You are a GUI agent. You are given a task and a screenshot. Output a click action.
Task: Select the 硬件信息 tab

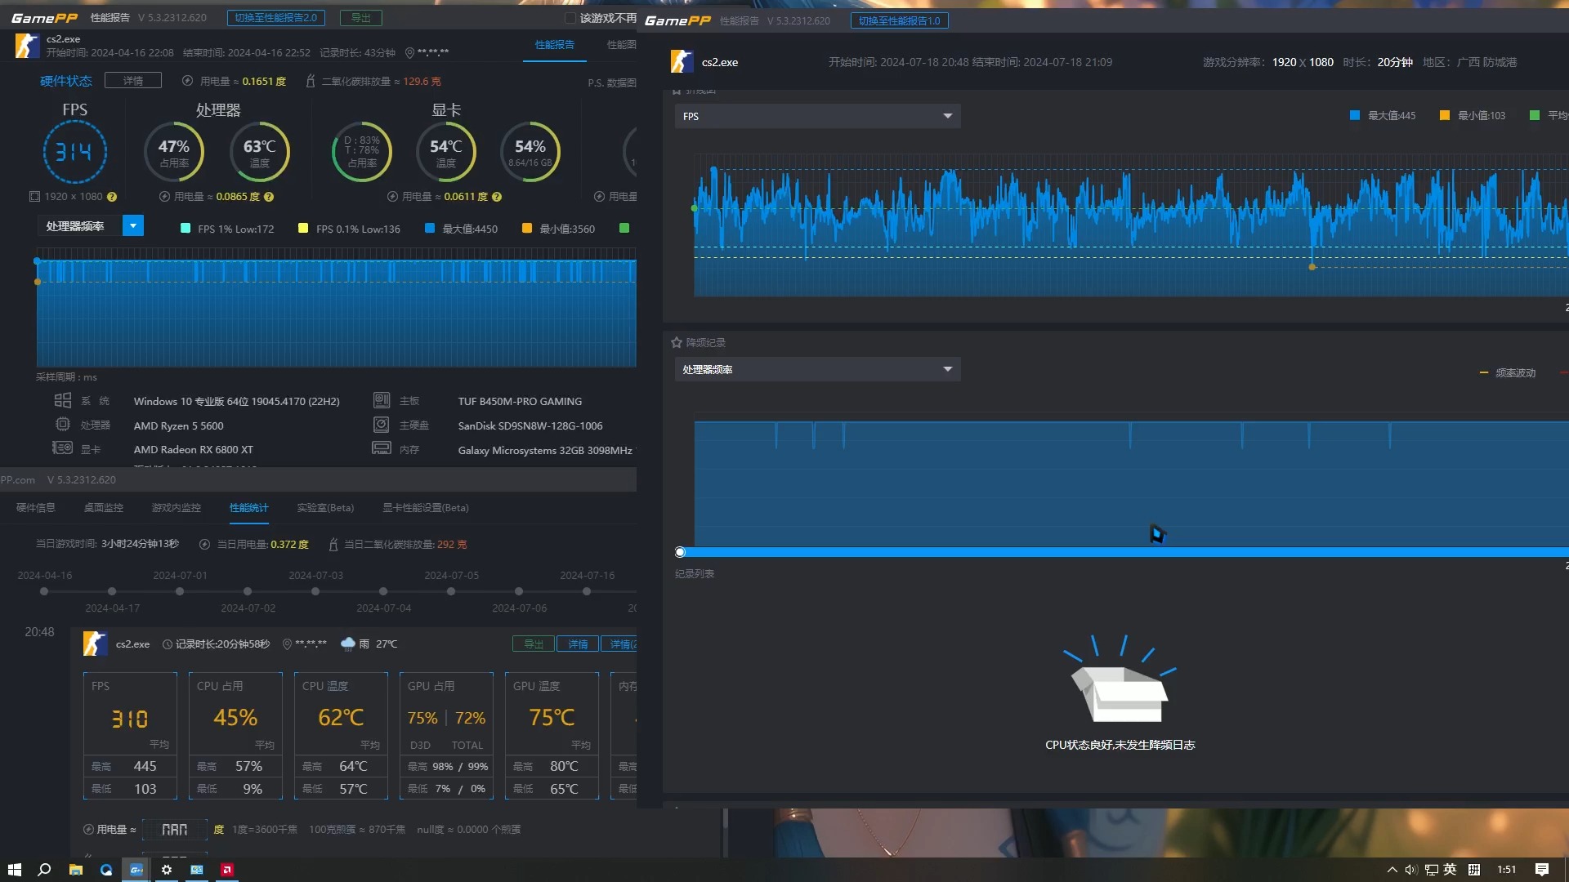[x=36, y=508]
